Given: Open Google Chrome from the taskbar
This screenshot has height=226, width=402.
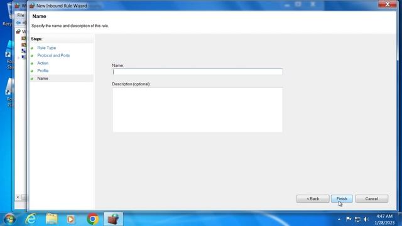Looking at the screenshot, I should [x=92, y=219].
